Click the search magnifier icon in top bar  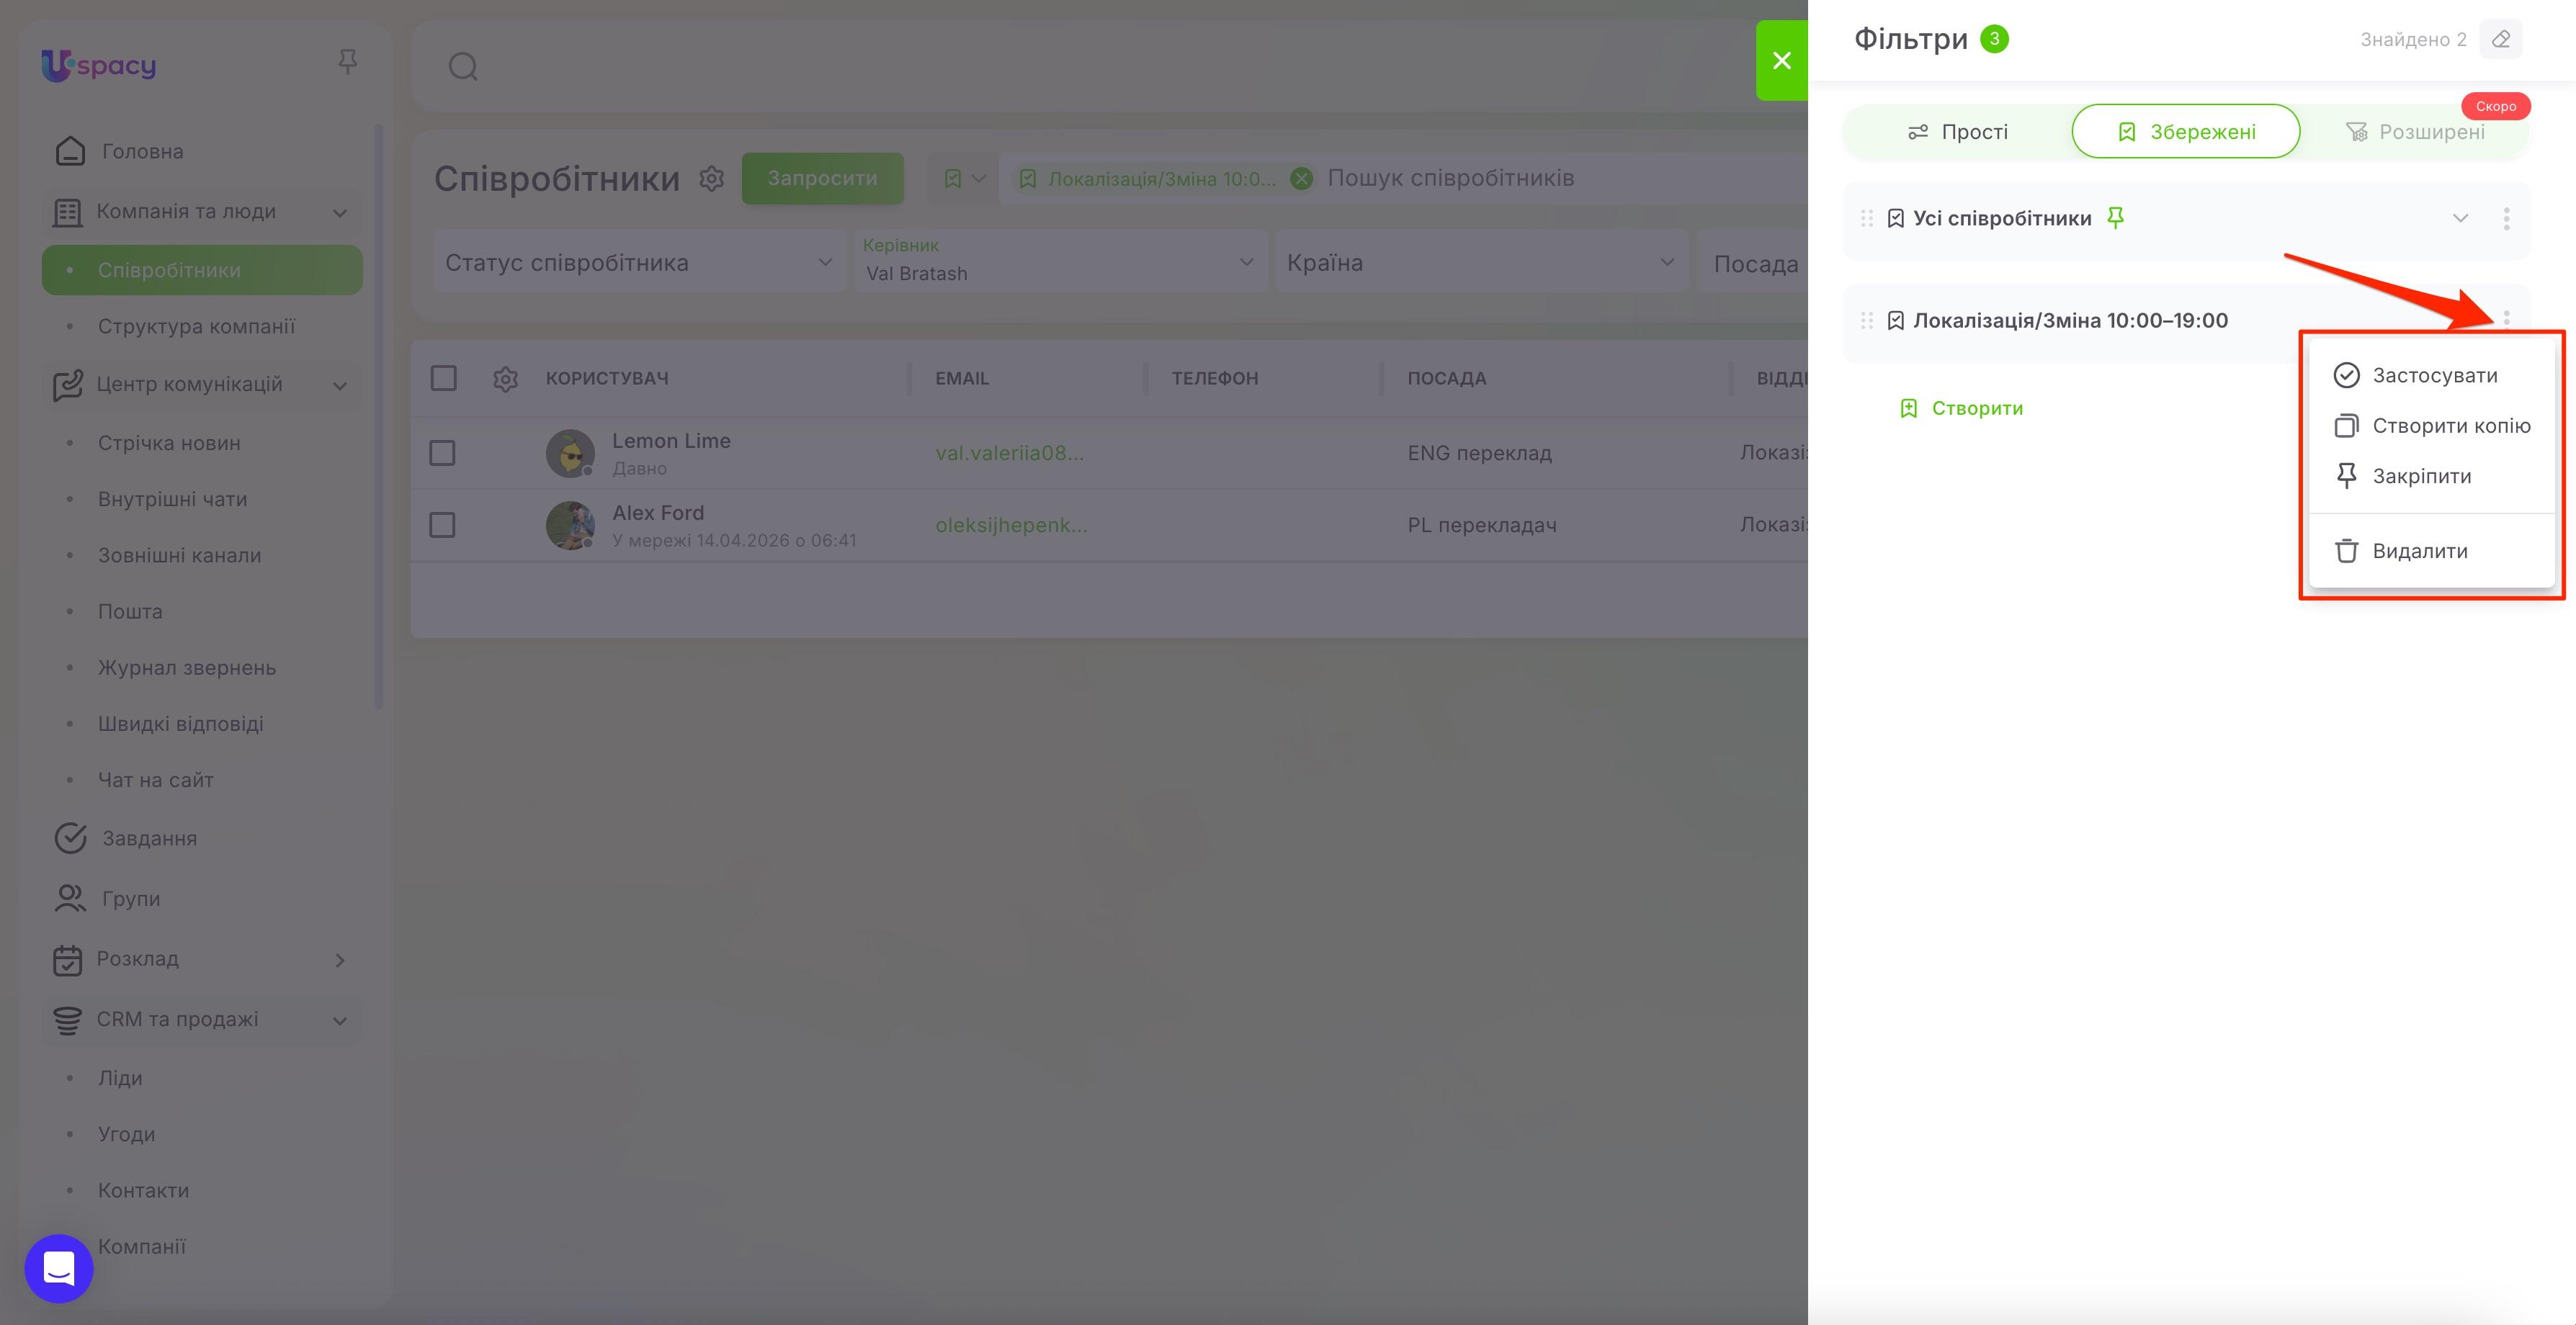[x=463, y=67]
